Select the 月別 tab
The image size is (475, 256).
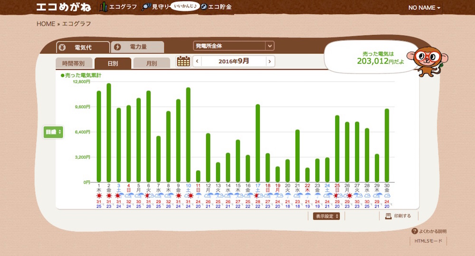(x=151, y=63)
